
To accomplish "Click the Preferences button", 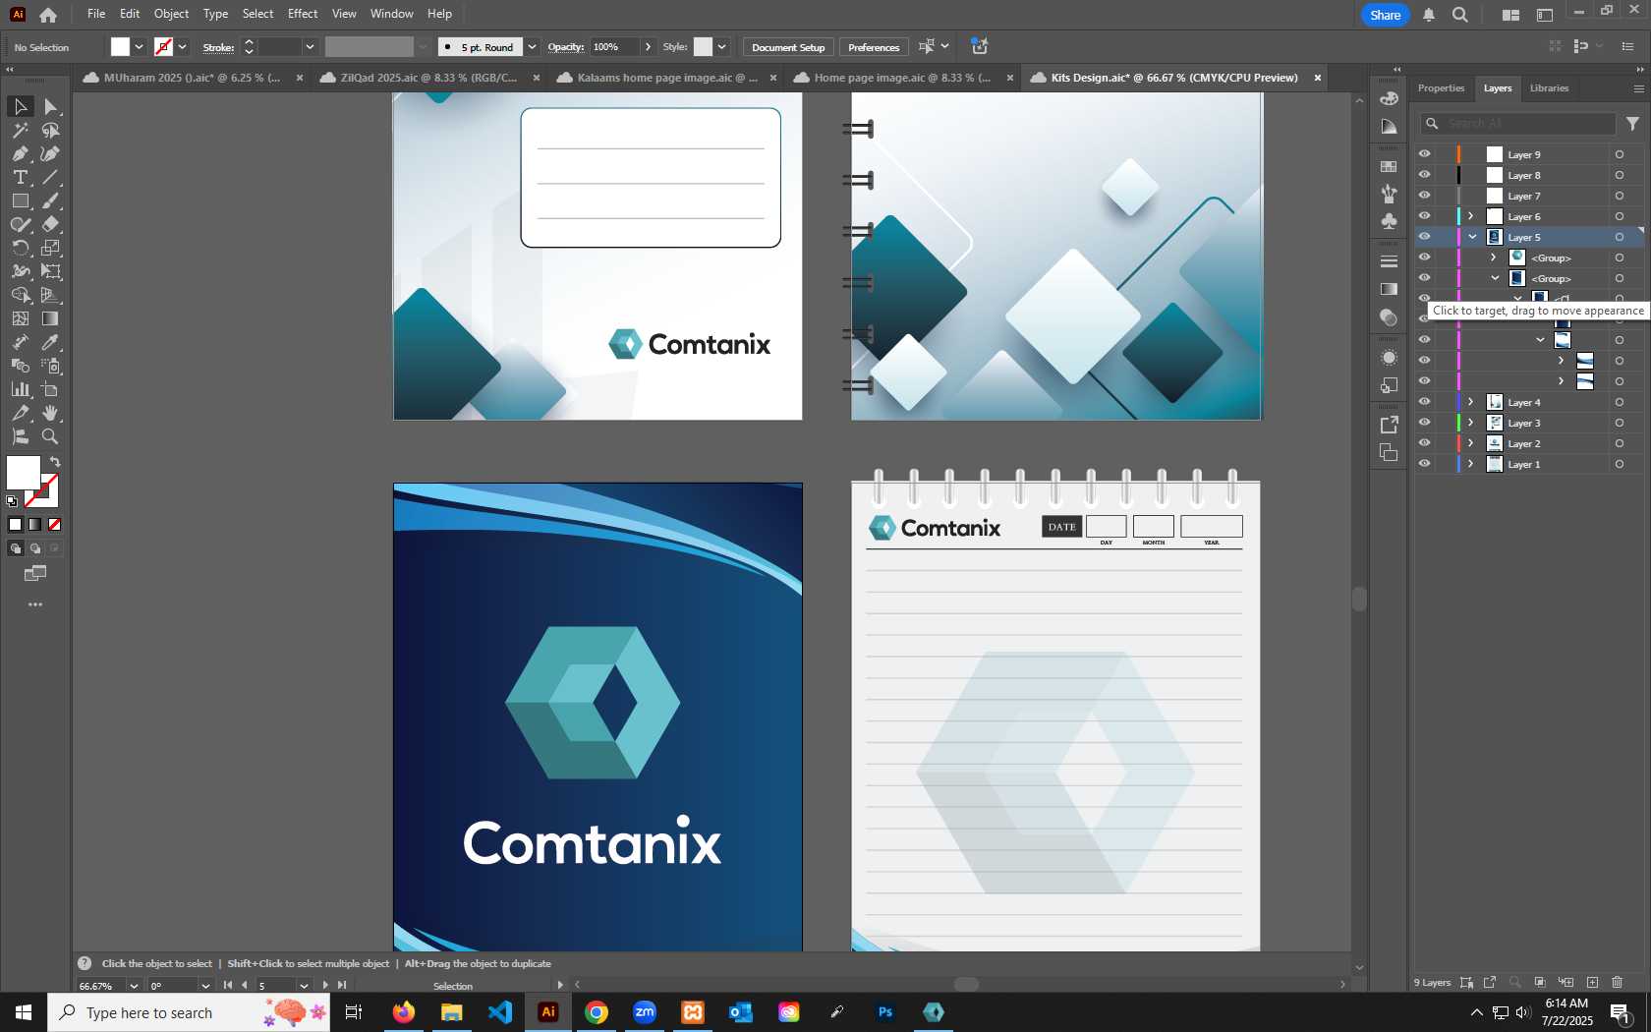I will point(874,47).
